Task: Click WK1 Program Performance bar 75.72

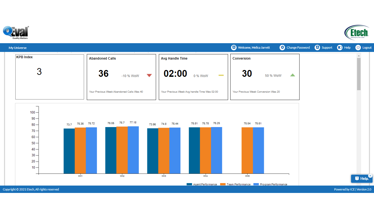Action: [91, 150]
